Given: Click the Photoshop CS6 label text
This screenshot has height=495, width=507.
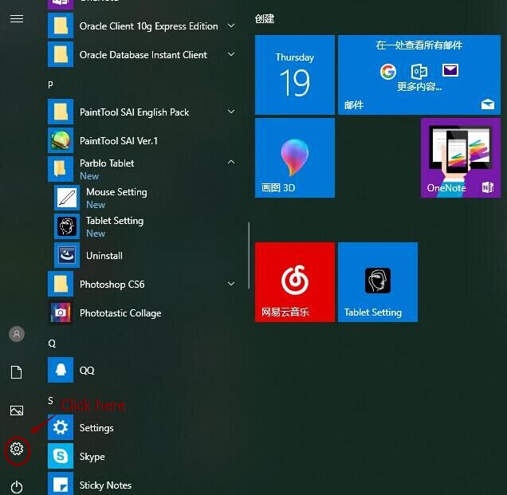Looking at the screenshot, I should pyautogui.click(x=112, y=285).
